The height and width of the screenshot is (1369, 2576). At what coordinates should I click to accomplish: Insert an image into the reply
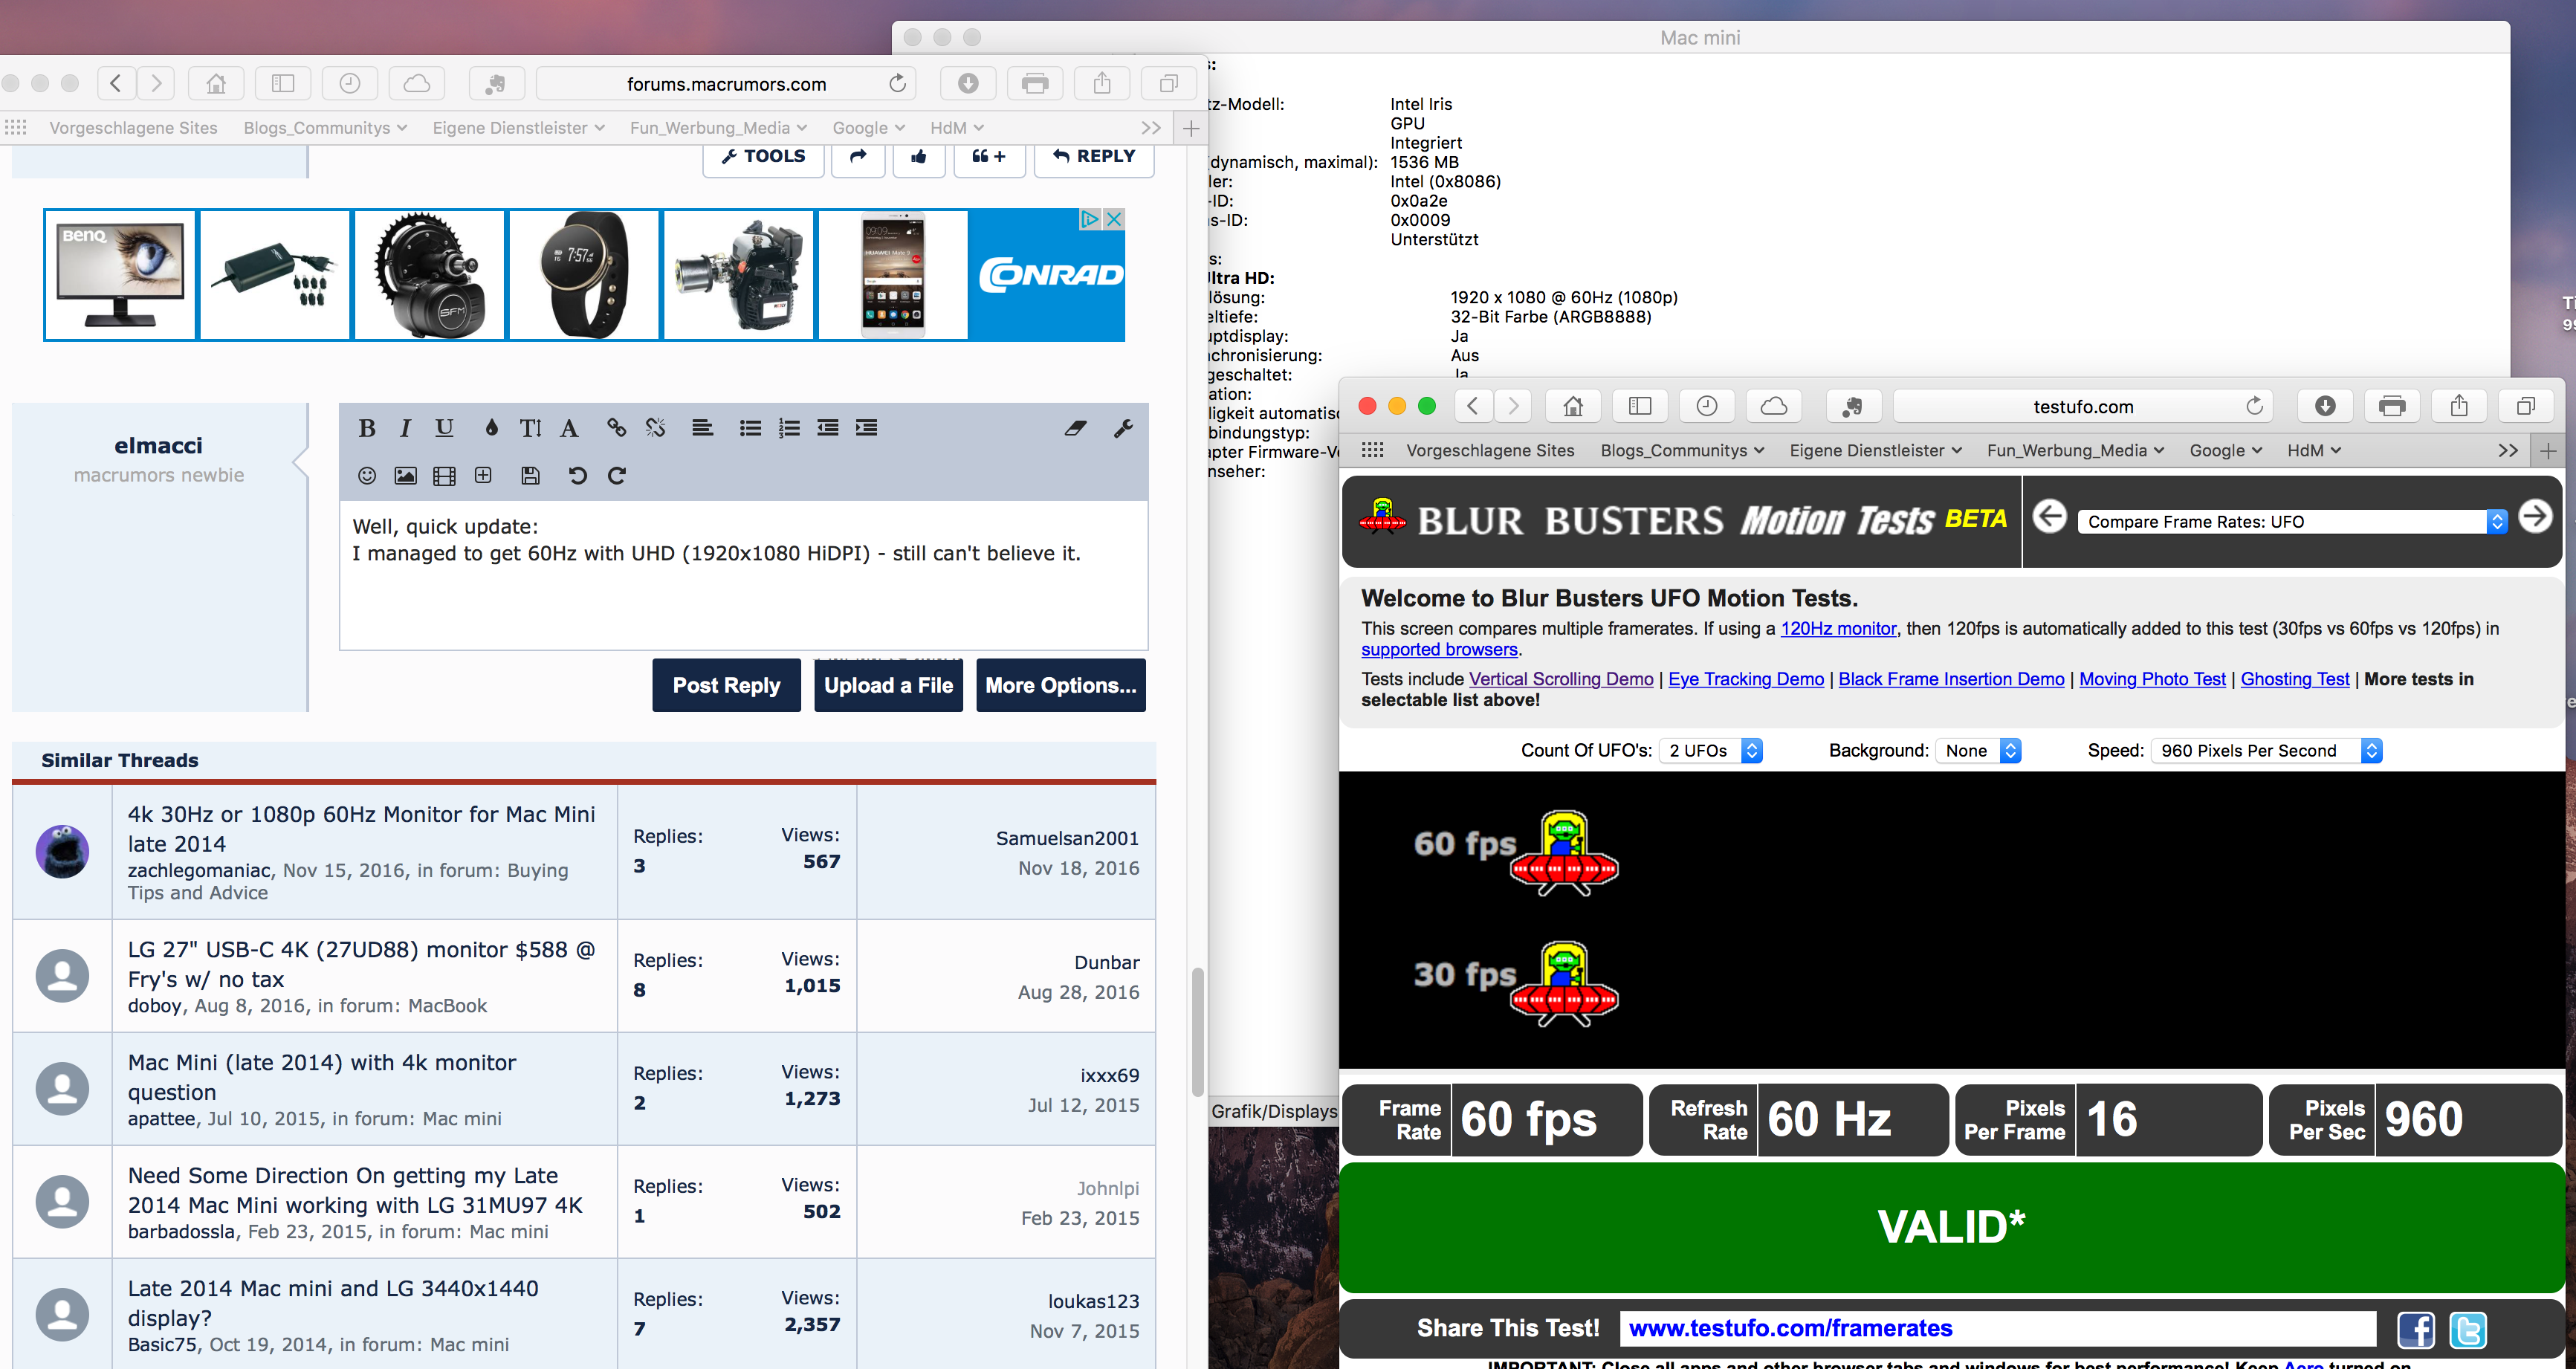click(x=405, y=475)
